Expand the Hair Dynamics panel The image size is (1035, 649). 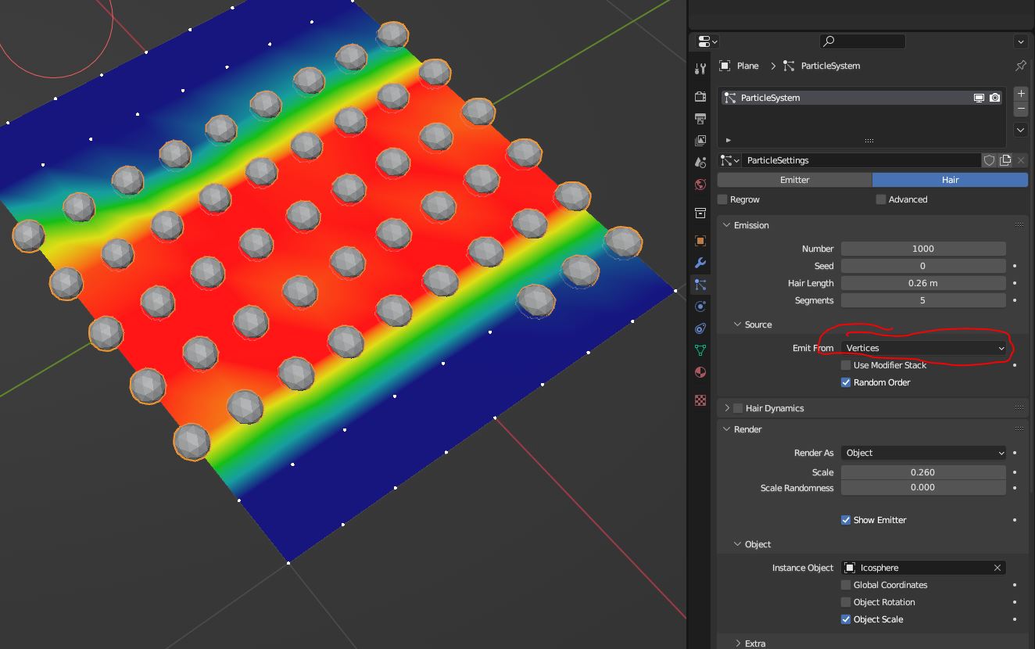(x=727, y=408)
